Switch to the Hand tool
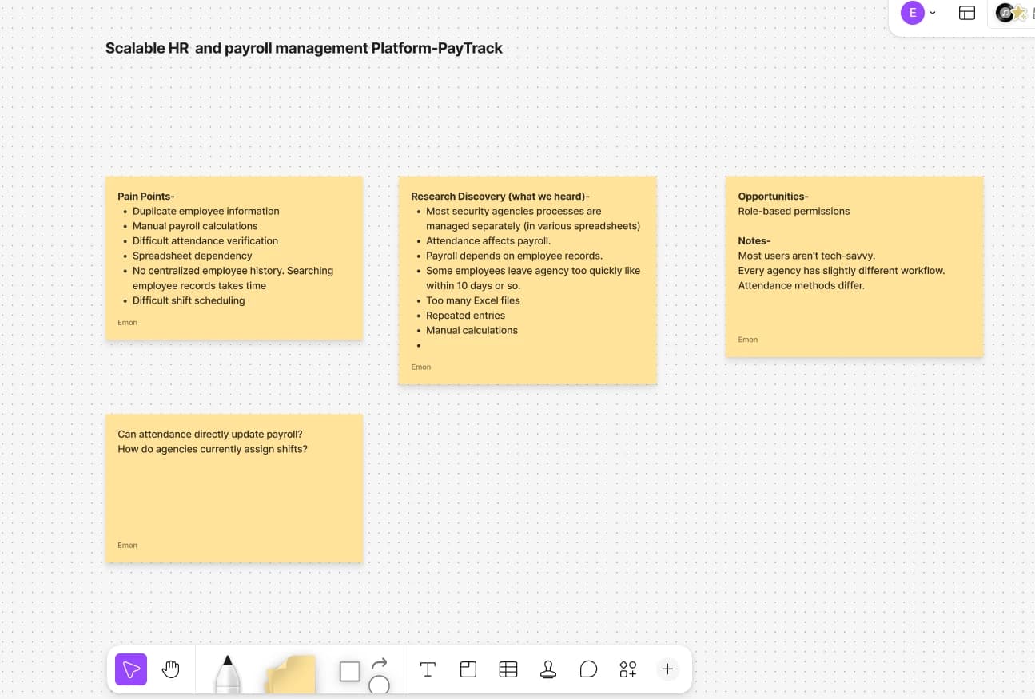 tap(171, 669)
